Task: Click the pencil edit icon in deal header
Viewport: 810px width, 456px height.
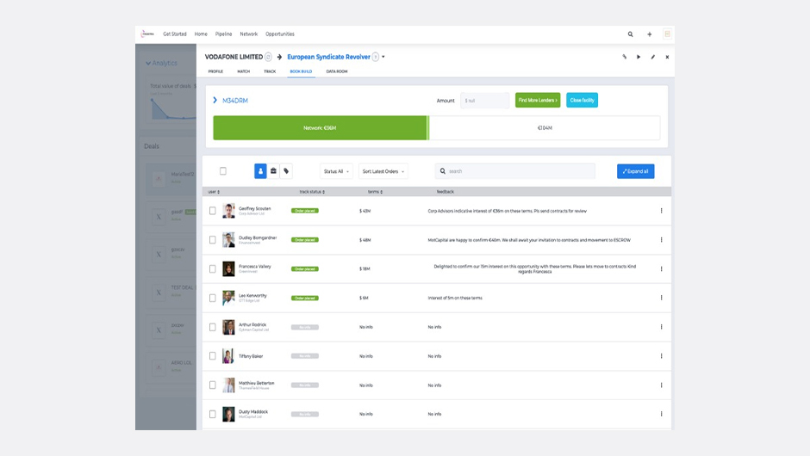Action: point(653,57)
